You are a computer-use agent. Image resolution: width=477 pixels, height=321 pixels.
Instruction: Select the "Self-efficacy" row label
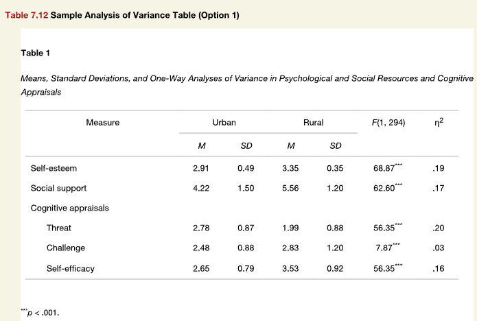tap(71, 268)
